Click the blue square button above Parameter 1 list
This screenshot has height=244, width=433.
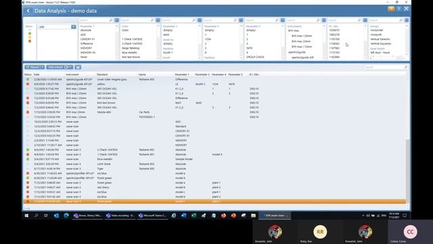click(x=117, y=20)
